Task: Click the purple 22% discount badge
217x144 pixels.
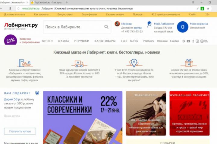Action: point(11,40)
